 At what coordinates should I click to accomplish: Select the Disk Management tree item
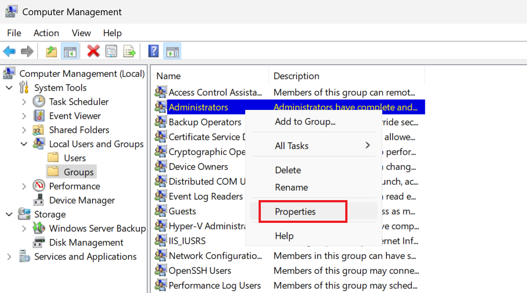[86, 242]
